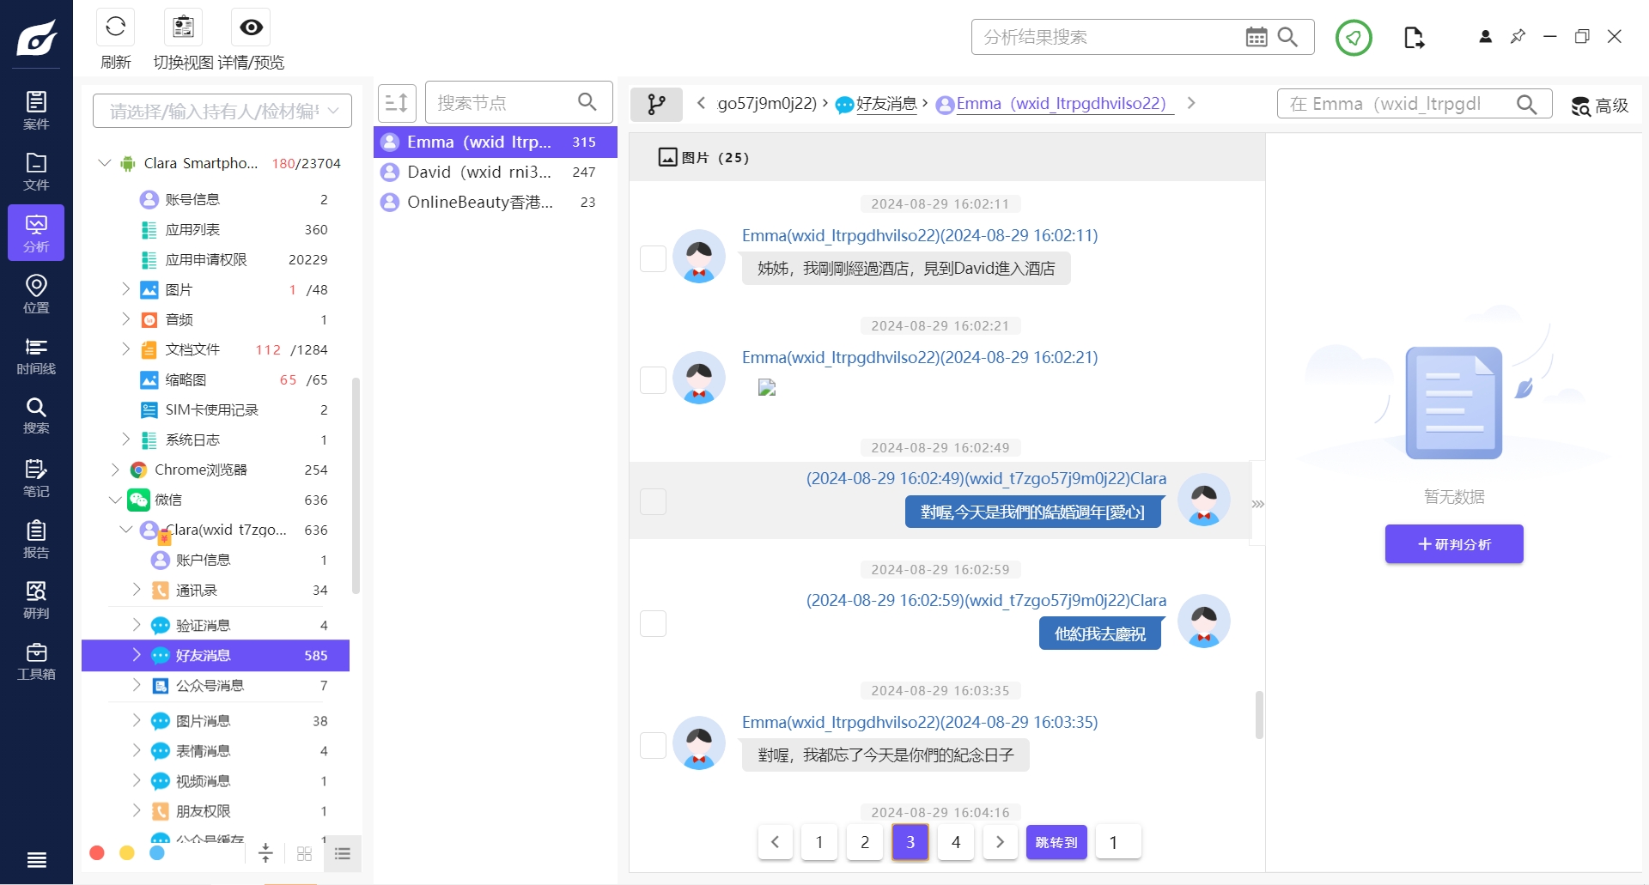Click the 研判分析 button

pos(1453,544)
